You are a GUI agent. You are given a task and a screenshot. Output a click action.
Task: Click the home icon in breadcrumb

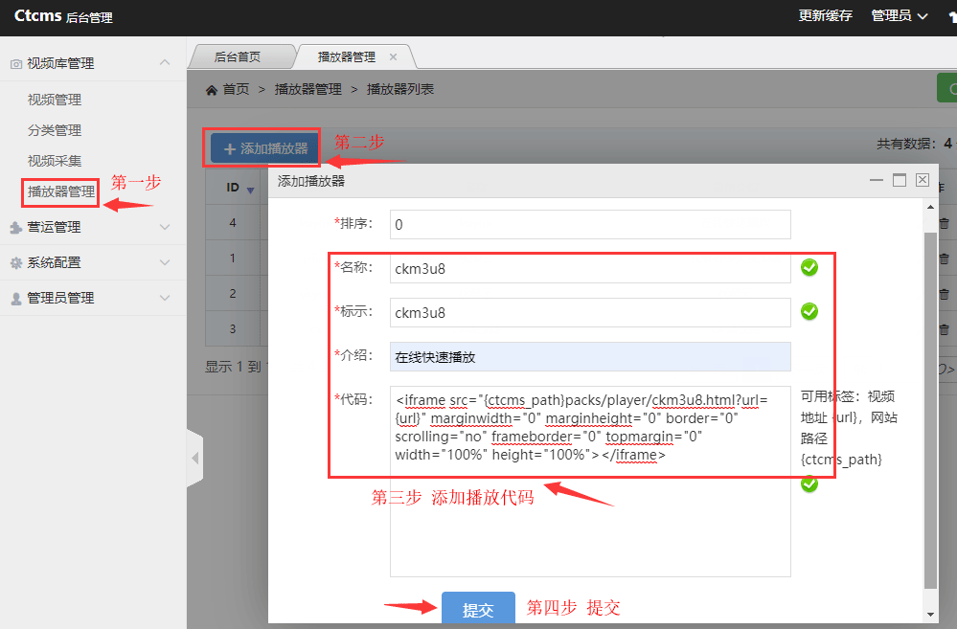[211, 89]
